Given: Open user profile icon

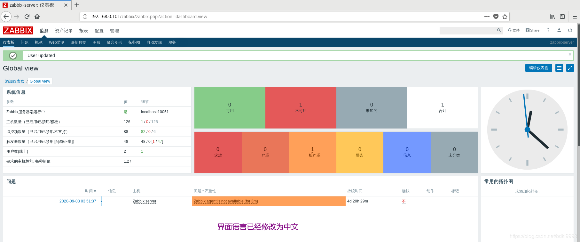Looking at the screenshot, I should click(559, 30).
